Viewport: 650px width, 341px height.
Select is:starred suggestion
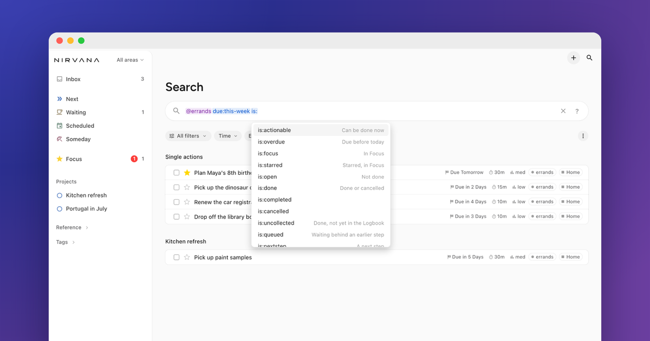(321, 165)
